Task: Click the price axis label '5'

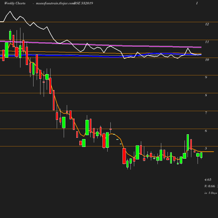Action: coord(206,148)
